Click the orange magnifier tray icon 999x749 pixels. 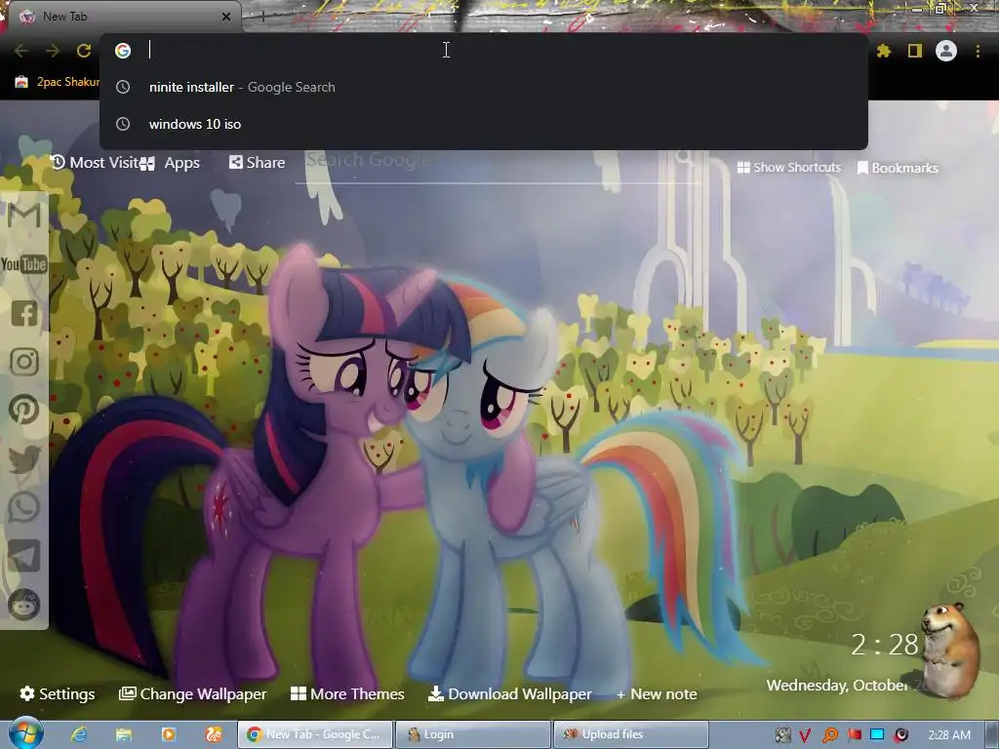point(829,735)
